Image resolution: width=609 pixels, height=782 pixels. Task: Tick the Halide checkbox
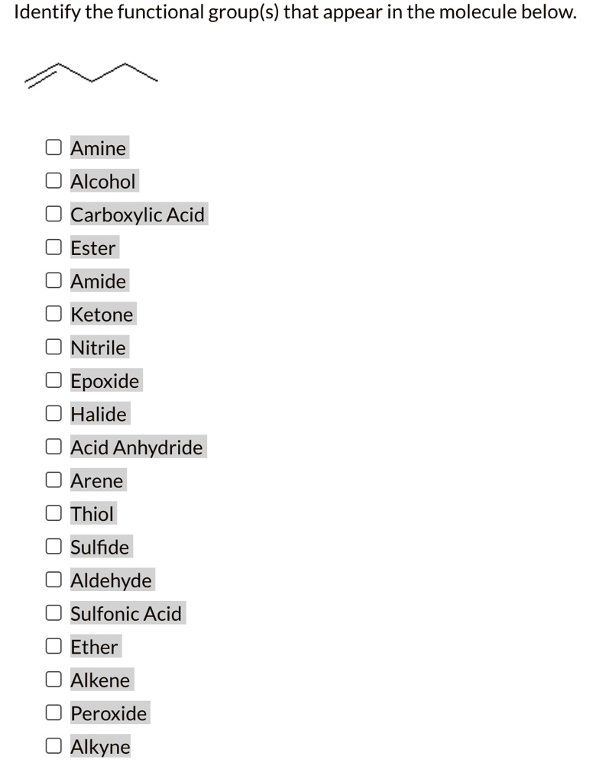[x=53, y=414]
